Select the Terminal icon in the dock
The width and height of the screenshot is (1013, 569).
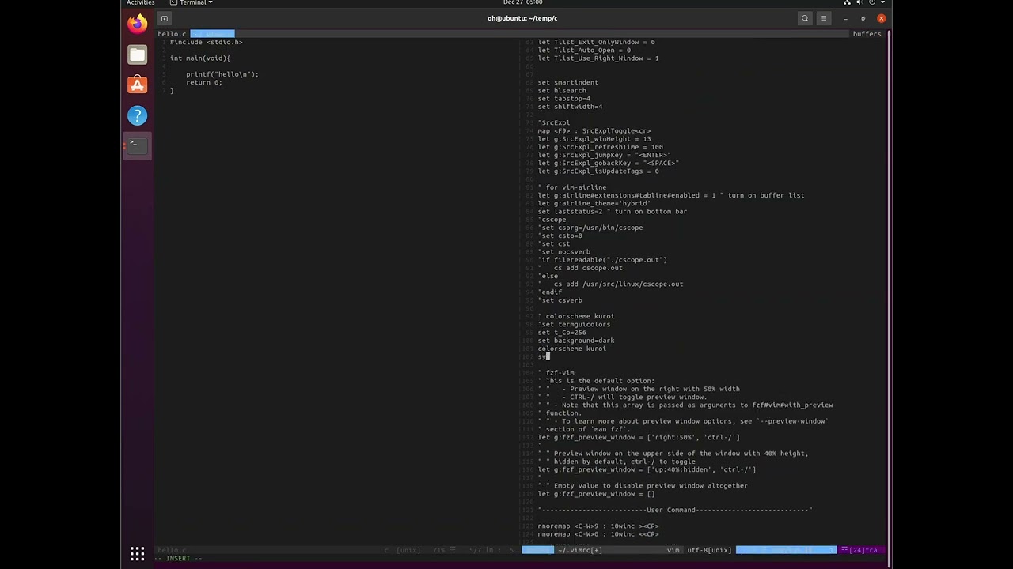[x=137, y=146]
